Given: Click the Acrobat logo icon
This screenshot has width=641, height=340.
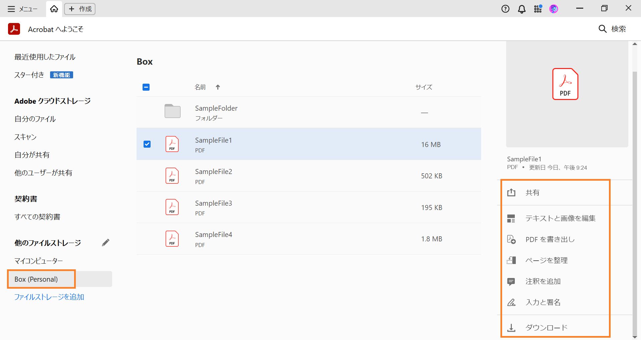Looking at the screenshot, I should pyautogui.click(x=14, y=29).
